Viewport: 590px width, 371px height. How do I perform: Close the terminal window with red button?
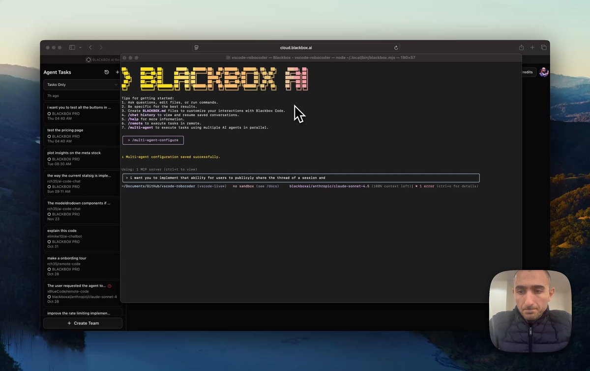tap(124, 57)
